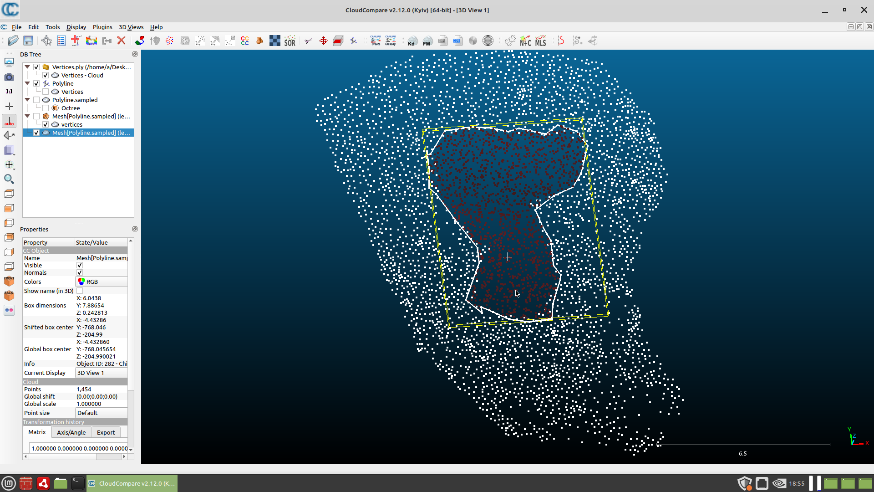Open the Segment scissors tool
Image resolution: width=874 pixels, height=492 pixels.
click(308, 41)
